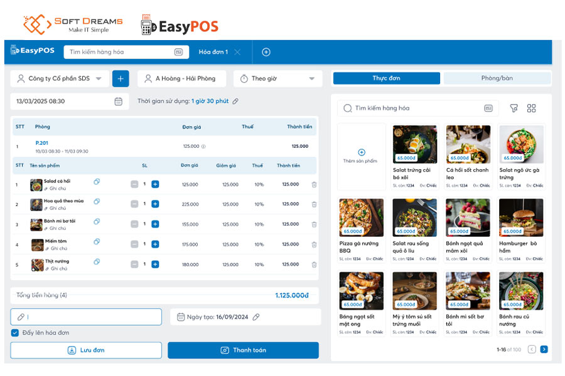Image resolution: width=565 pixels, height=376 pixels.
Task: Click the info icon next to room price 125.000
Action: pos(203,147)
